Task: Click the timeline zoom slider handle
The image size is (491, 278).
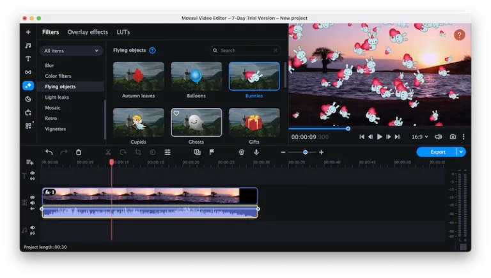Action: pos(305,152)
